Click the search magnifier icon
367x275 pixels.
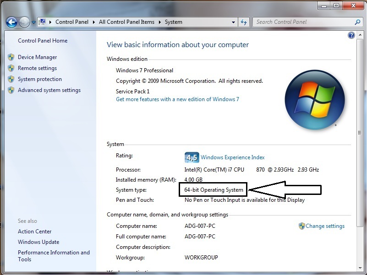coord(357,22)
